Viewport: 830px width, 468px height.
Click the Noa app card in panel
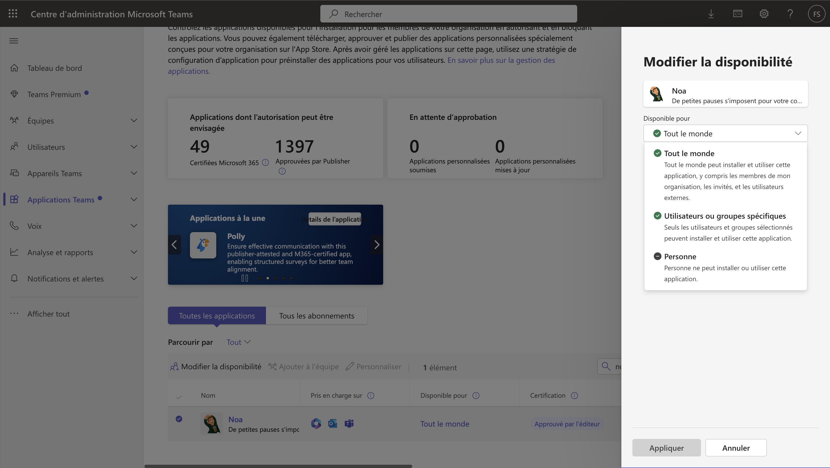pos(725,94)
